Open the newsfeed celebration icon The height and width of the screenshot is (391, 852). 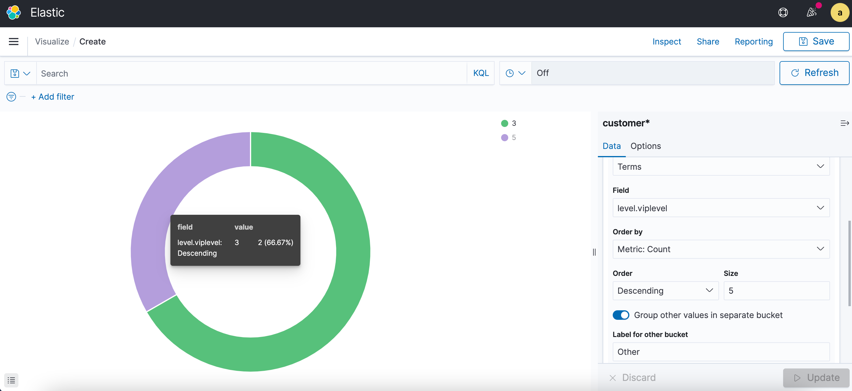(x=811, y=12)
